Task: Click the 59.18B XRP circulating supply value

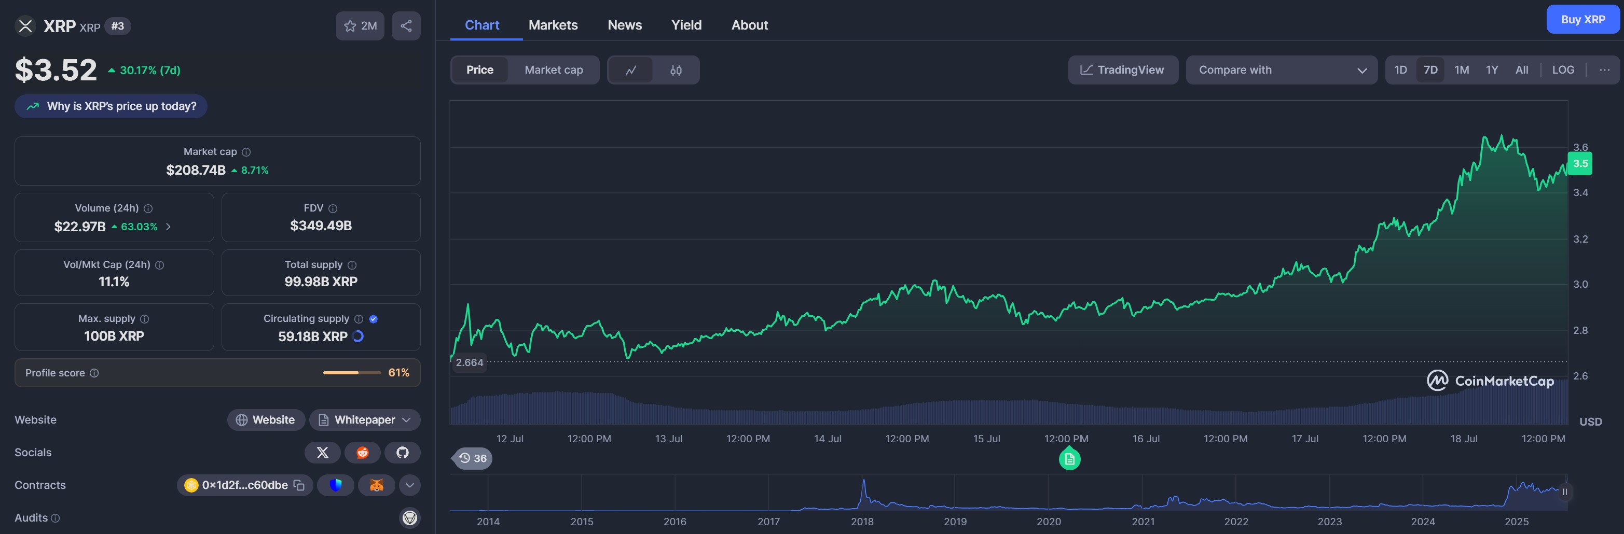Action: tap(313, 336)
